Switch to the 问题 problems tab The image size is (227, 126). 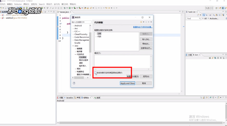pyautogui.click(x=60, y=98)
